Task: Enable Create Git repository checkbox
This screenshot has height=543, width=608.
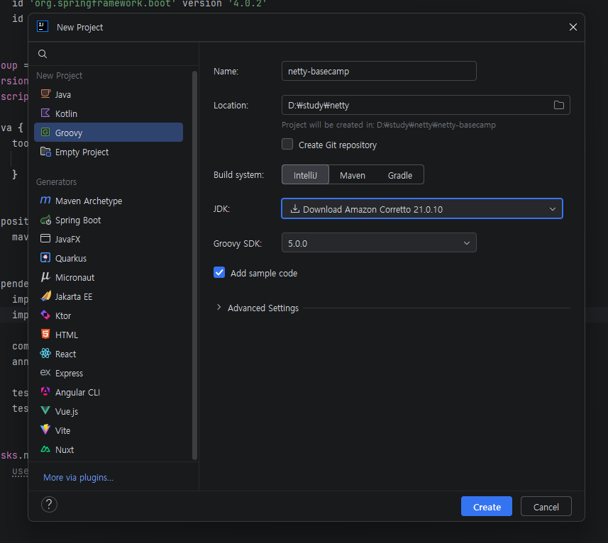Action: [x=287, y=144]
